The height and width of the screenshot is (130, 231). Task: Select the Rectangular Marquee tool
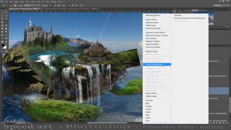(2, 12)
